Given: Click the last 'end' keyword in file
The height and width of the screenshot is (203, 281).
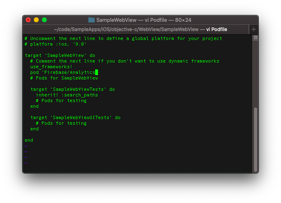Looking at the screenshot, I should tap(29, 140).
